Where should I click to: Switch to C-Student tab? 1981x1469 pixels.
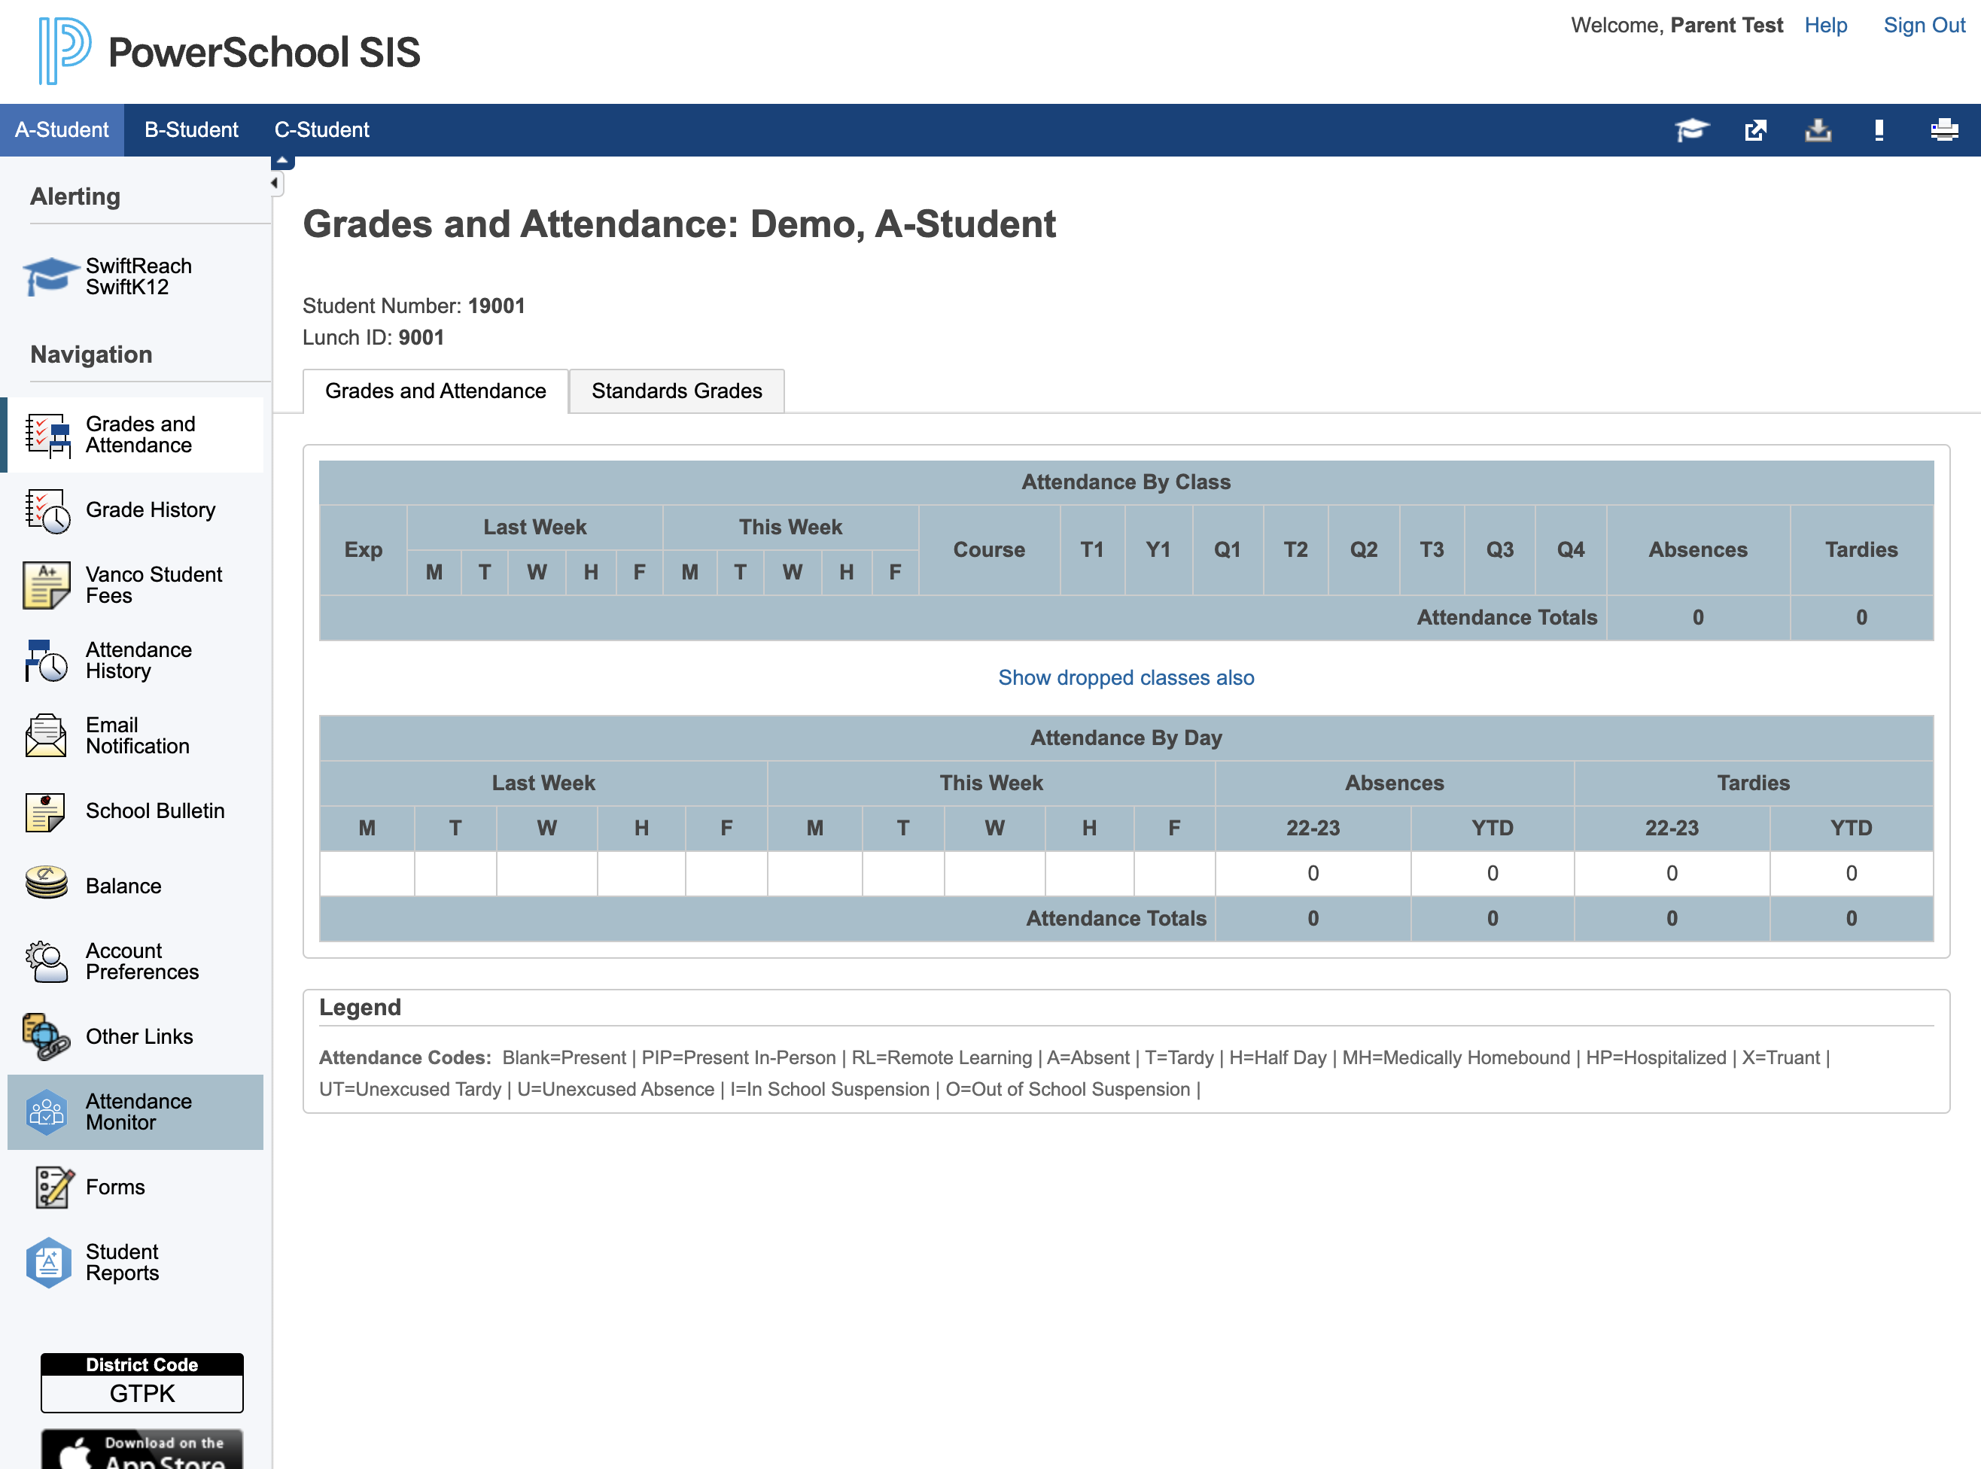point(321,130)
